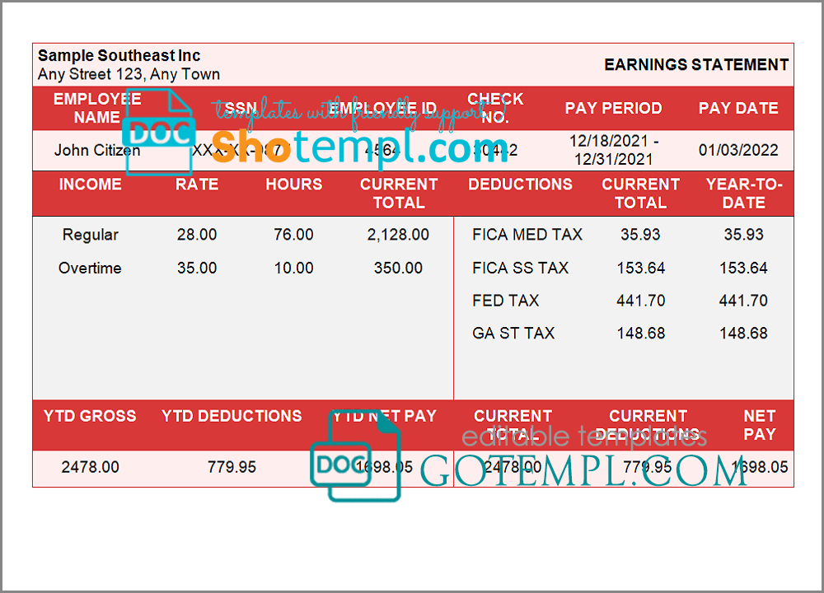Select the employee name John Citizen
This screenshot has width=824, height=593.
point(97,150)
